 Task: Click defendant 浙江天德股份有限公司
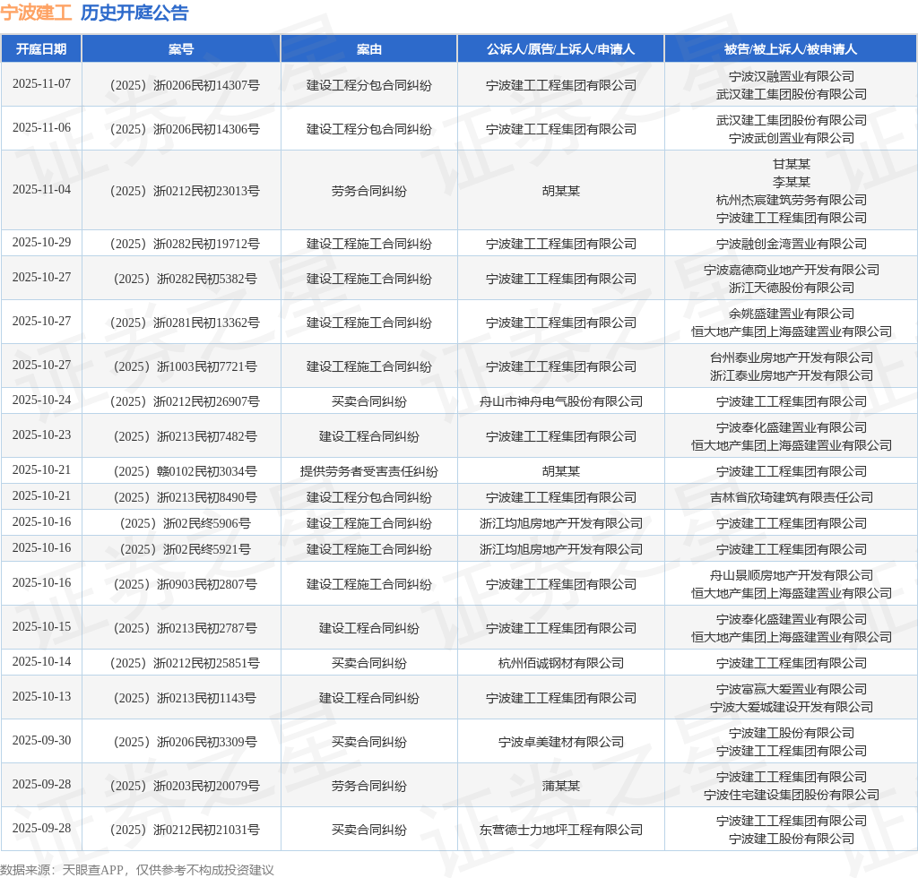pos(792,288)
